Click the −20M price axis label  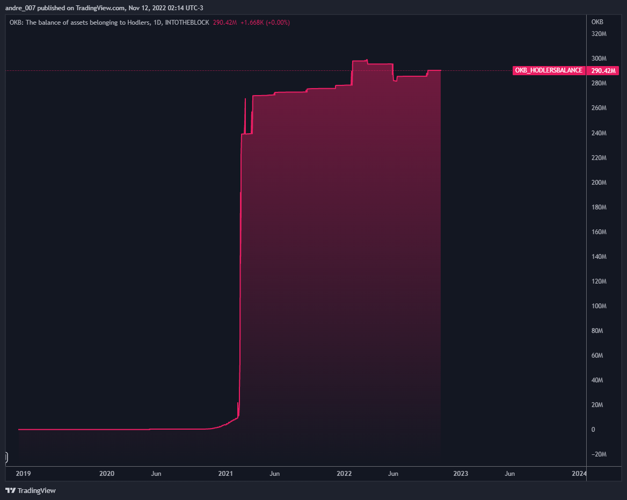(599, 454)
